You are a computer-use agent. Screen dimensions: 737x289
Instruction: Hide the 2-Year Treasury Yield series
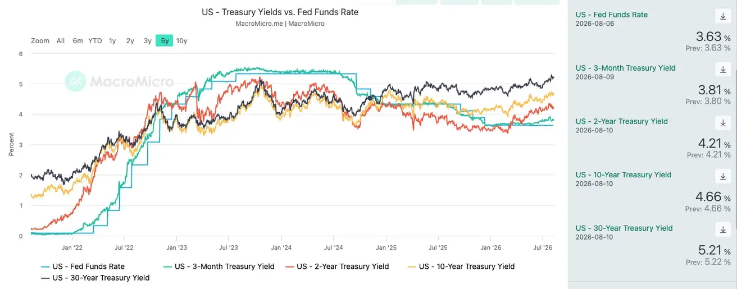click(x=337, y=267)
